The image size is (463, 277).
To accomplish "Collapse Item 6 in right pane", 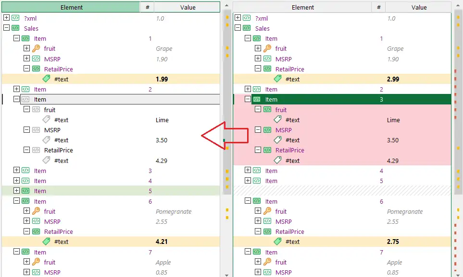I will tap(248, 201).
